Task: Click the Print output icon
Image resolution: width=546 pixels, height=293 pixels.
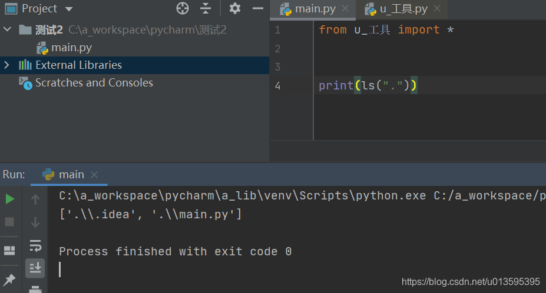Action: [x=35, y=289]
